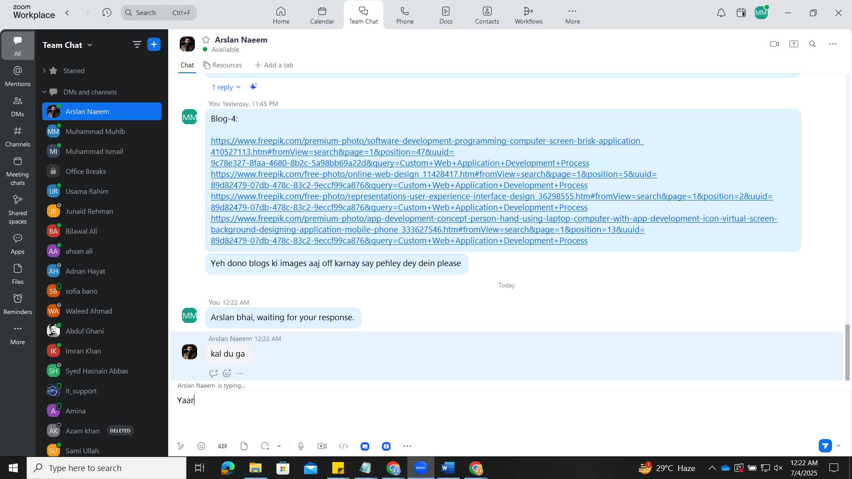Image resolution: width=852 pixels, height=479 pixels.
Task: Open the Office Breaks channel
Action: (102, 171)
